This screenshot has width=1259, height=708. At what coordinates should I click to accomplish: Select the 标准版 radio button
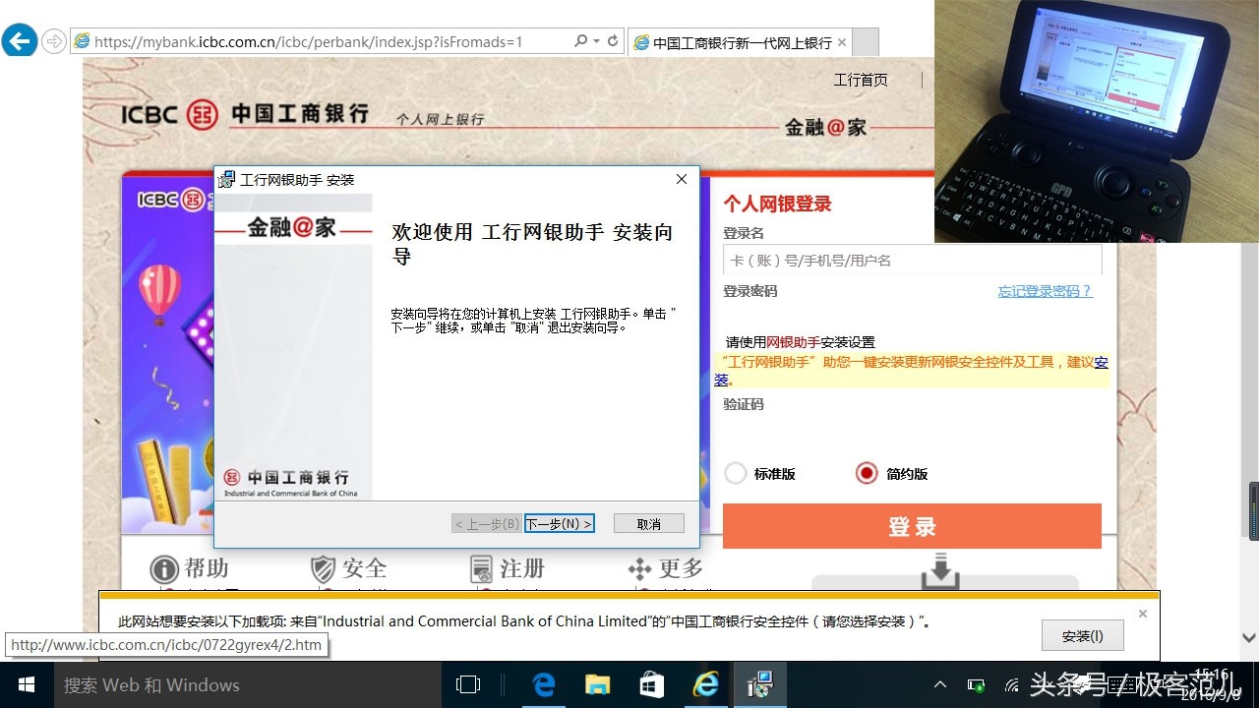pos(735,473)
